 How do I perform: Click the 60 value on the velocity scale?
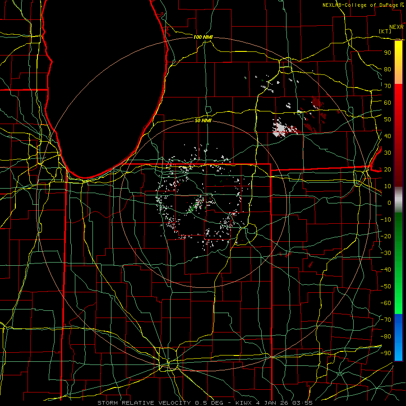pos(388,103)
